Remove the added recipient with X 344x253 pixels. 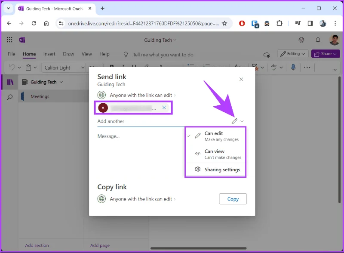(164, 108)
